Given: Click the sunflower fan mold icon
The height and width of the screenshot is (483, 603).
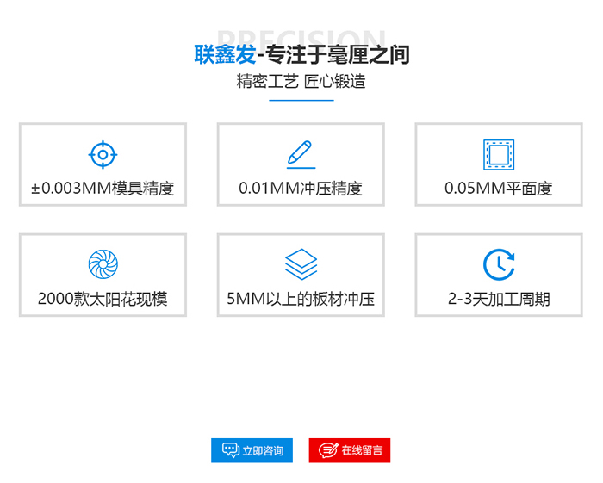Looking at the screenshot, I should click(103, 264).
